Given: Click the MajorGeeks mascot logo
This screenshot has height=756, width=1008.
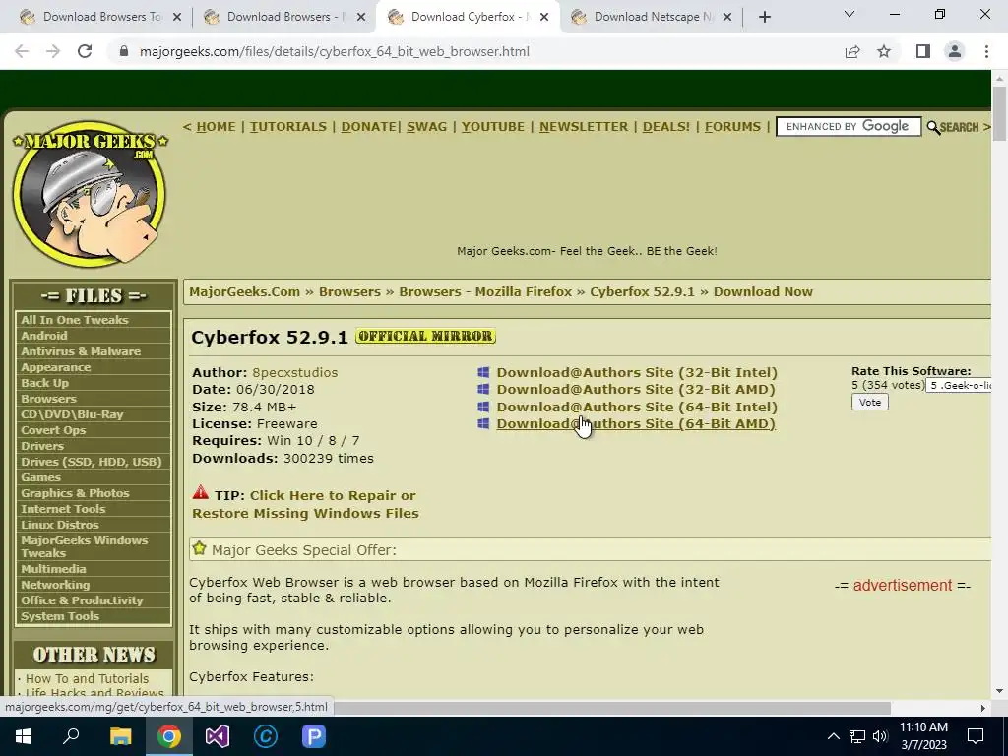Looking at the screenshot, I should (x=90, y=193).
